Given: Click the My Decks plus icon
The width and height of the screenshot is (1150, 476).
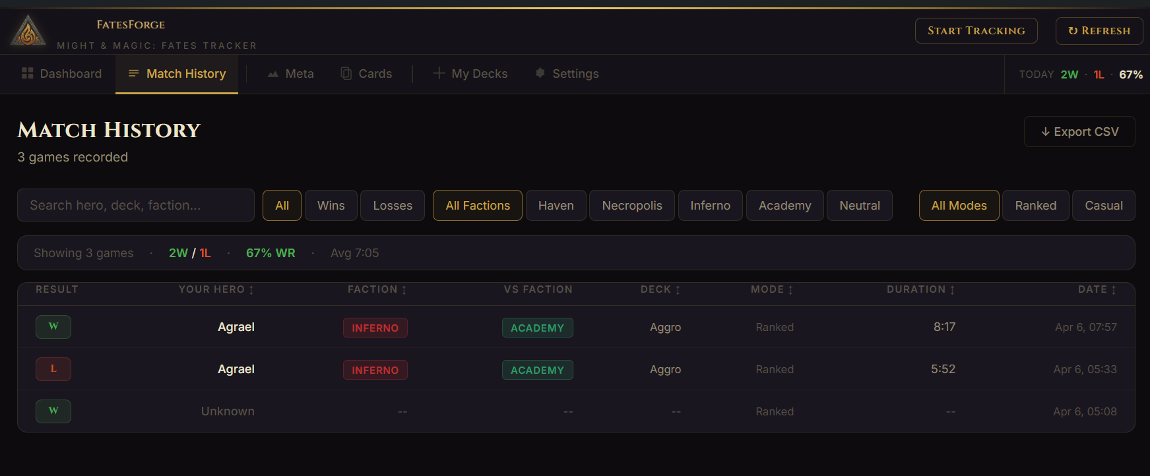Looking at the screenshot, I should (x=439, y=73).
